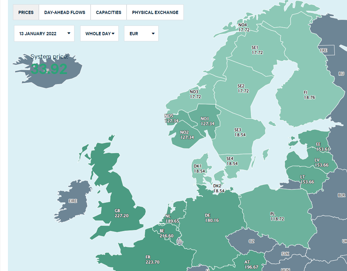The image size is (347, 271).
Task: Click the system price value 33.92
Action: [x=49, y=69]
